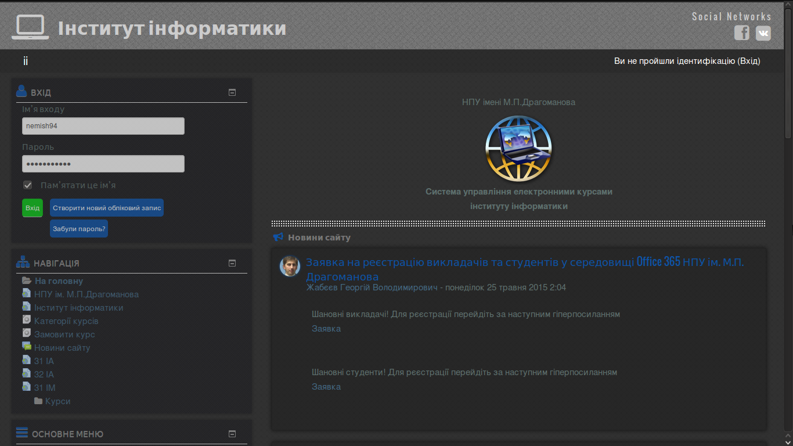Open Забули пароль? recovery page

[78, 228]
